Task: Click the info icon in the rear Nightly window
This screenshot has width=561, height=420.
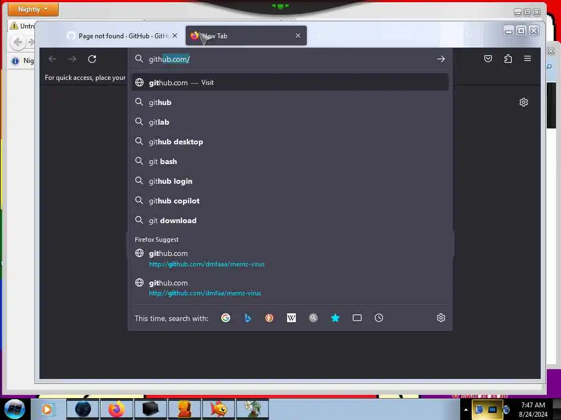Action: coord(15,61)
